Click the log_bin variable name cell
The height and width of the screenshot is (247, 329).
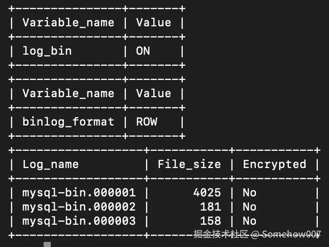(x=47, y=51)
